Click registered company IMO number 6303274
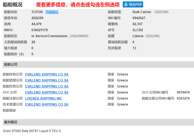Screen dimensions: 194x137 pos(183,98)
